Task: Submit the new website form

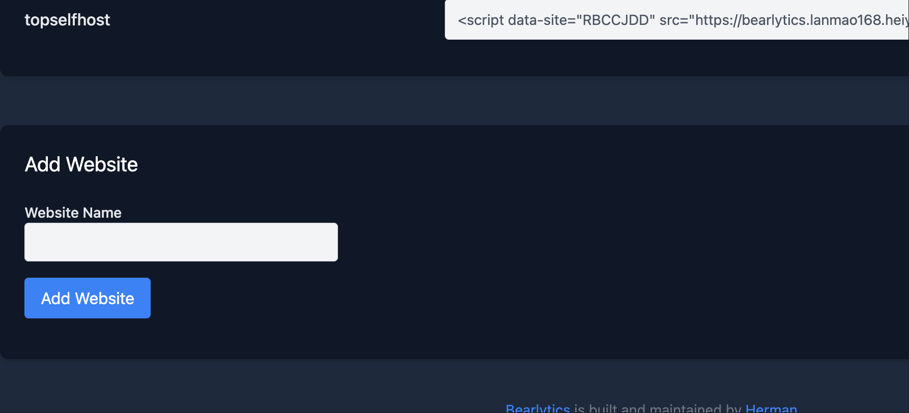Action: coord(88,298)
